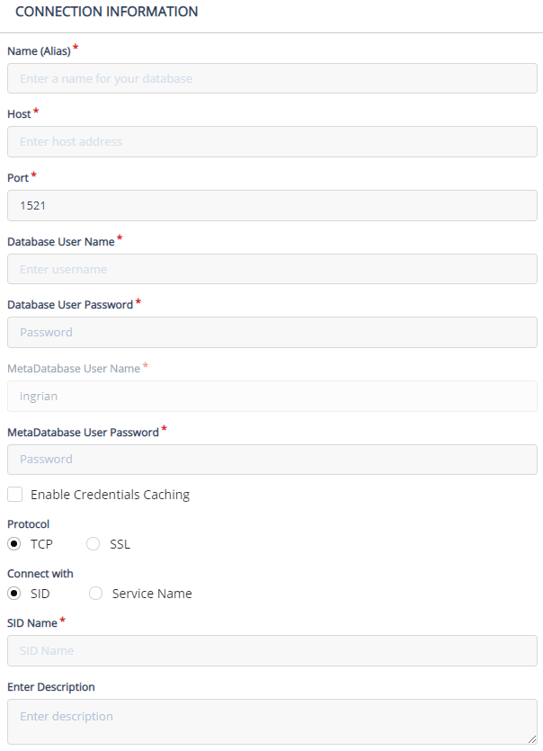Screen dimensions: 543x751
Task: Switch to Service Name connection option
Action: [x=96, y=594]
